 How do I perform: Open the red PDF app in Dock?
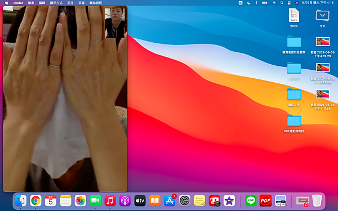point(265,201)
